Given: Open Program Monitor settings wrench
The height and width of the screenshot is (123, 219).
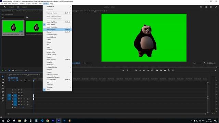Looking at the screenshot, I should coord(205,63).
